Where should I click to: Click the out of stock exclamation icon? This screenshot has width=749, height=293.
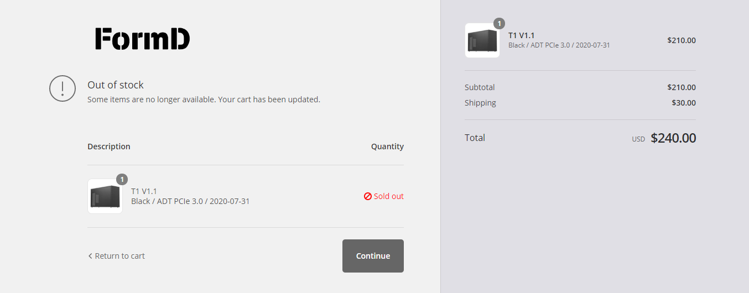[63, 88]
